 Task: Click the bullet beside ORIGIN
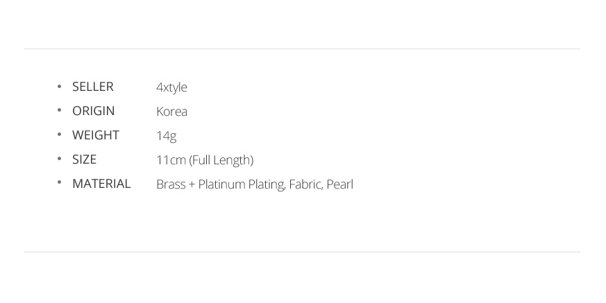pos(59,110)
